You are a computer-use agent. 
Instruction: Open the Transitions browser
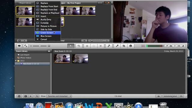[179, 46]
